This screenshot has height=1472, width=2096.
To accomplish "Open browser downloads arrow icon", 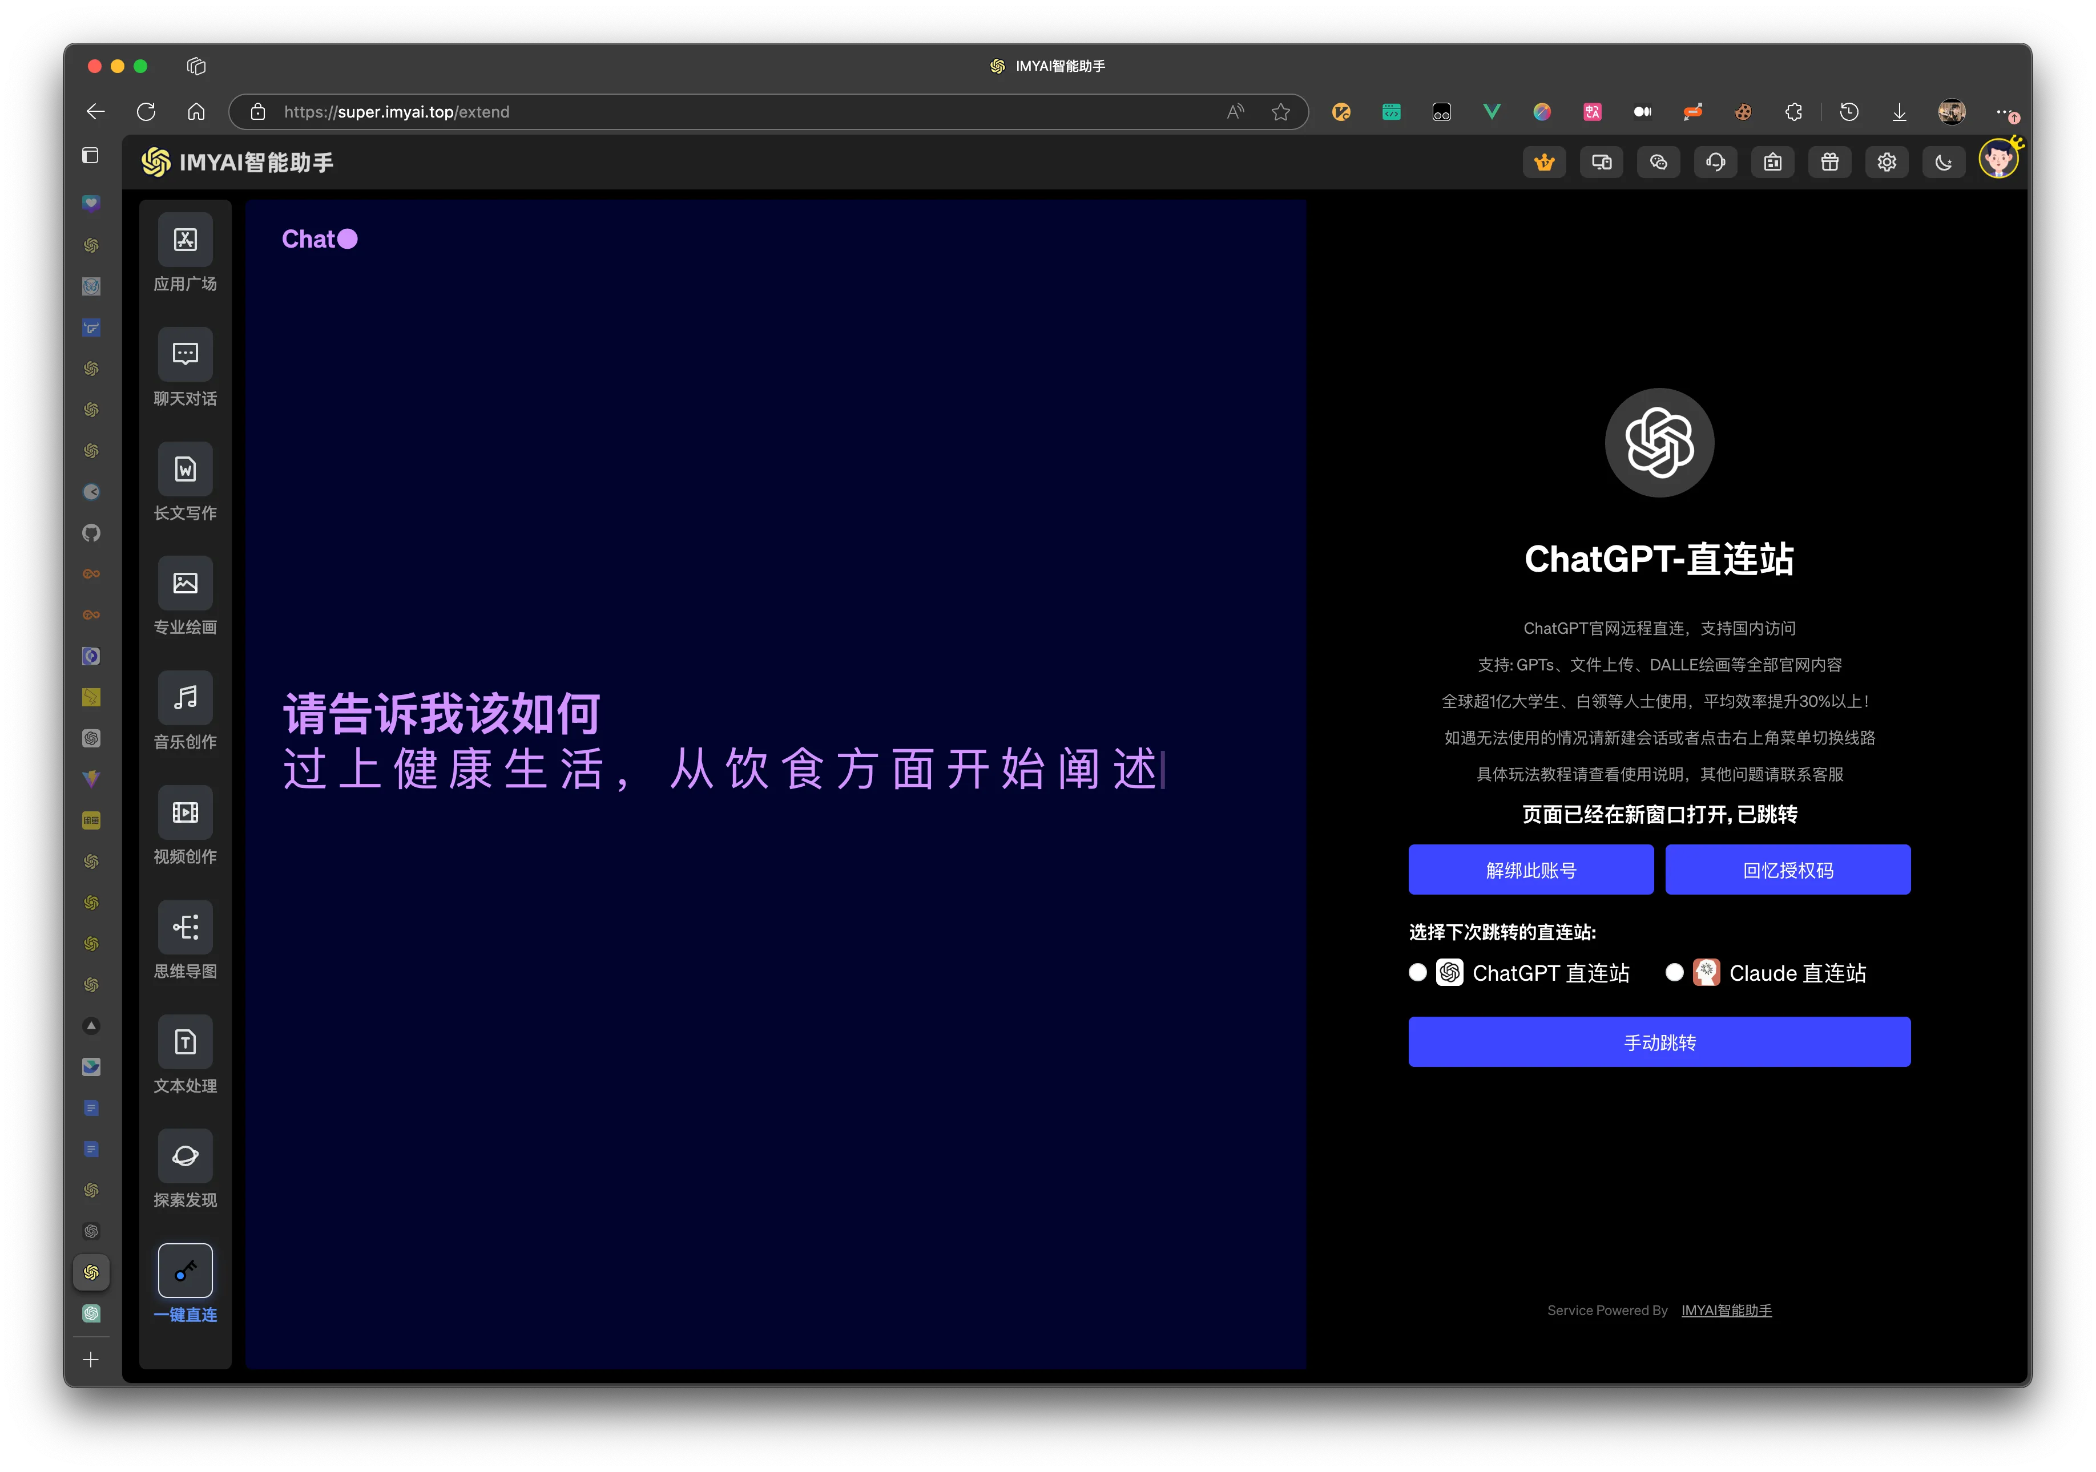I will (x=1899, y=111).
